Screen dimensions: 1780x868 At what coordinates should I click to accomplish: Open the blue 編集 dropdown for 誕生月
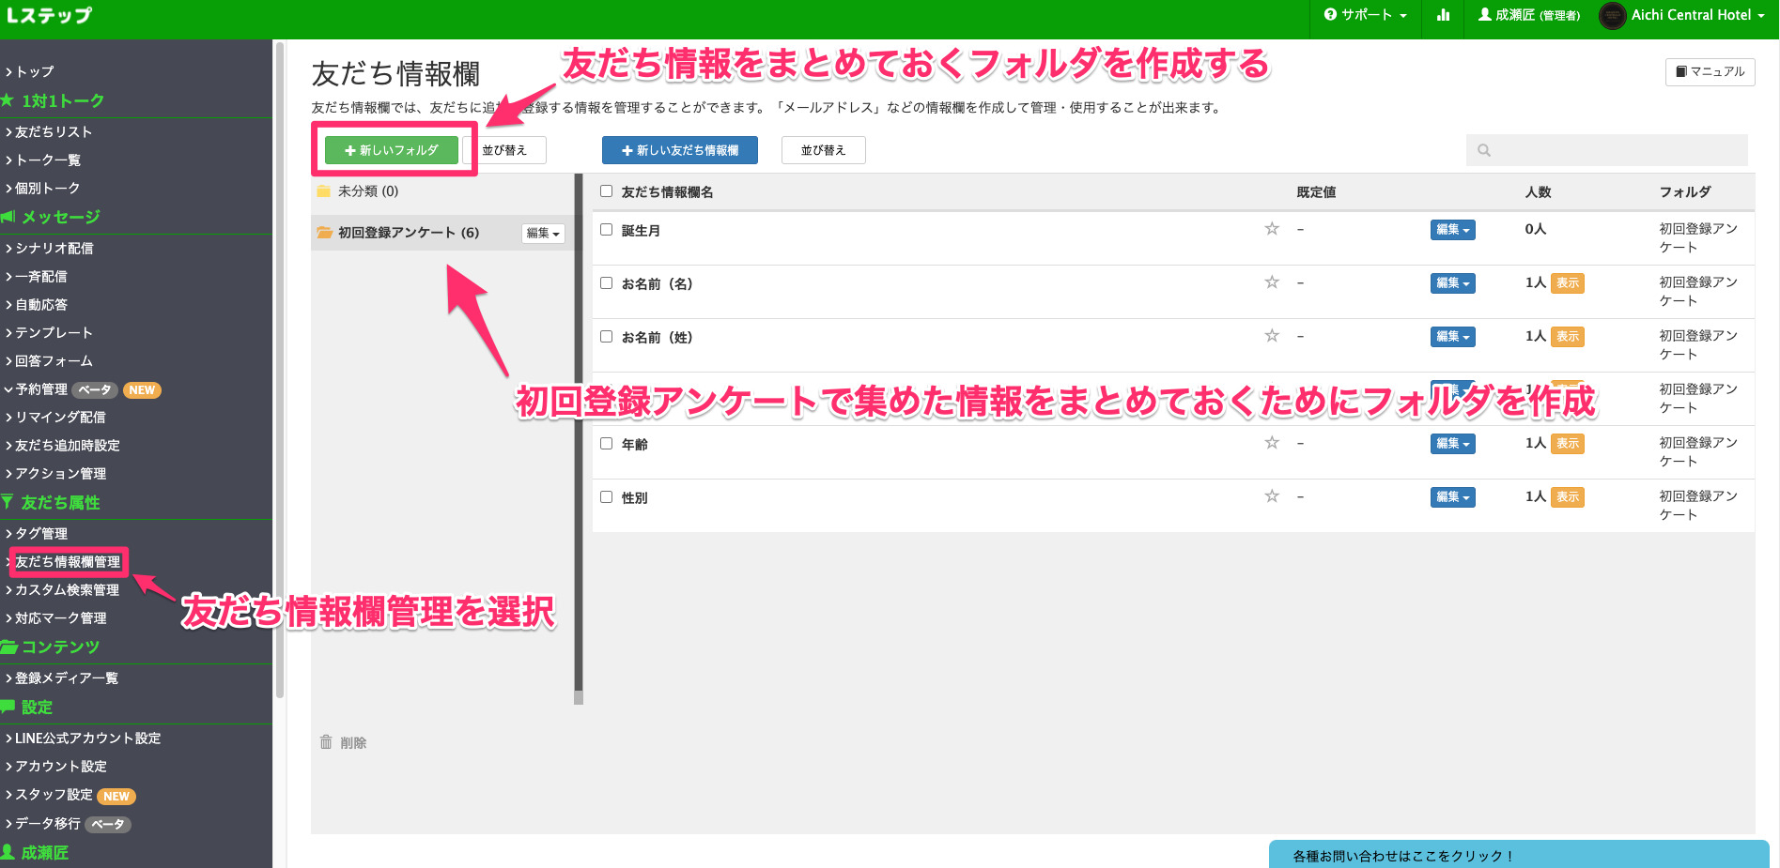coord(1452,230)
